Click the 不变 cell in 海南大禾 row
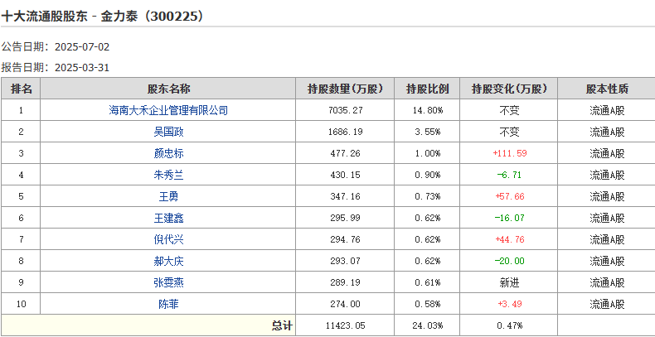This screenshot has height=337, width=655. [509, 110]
